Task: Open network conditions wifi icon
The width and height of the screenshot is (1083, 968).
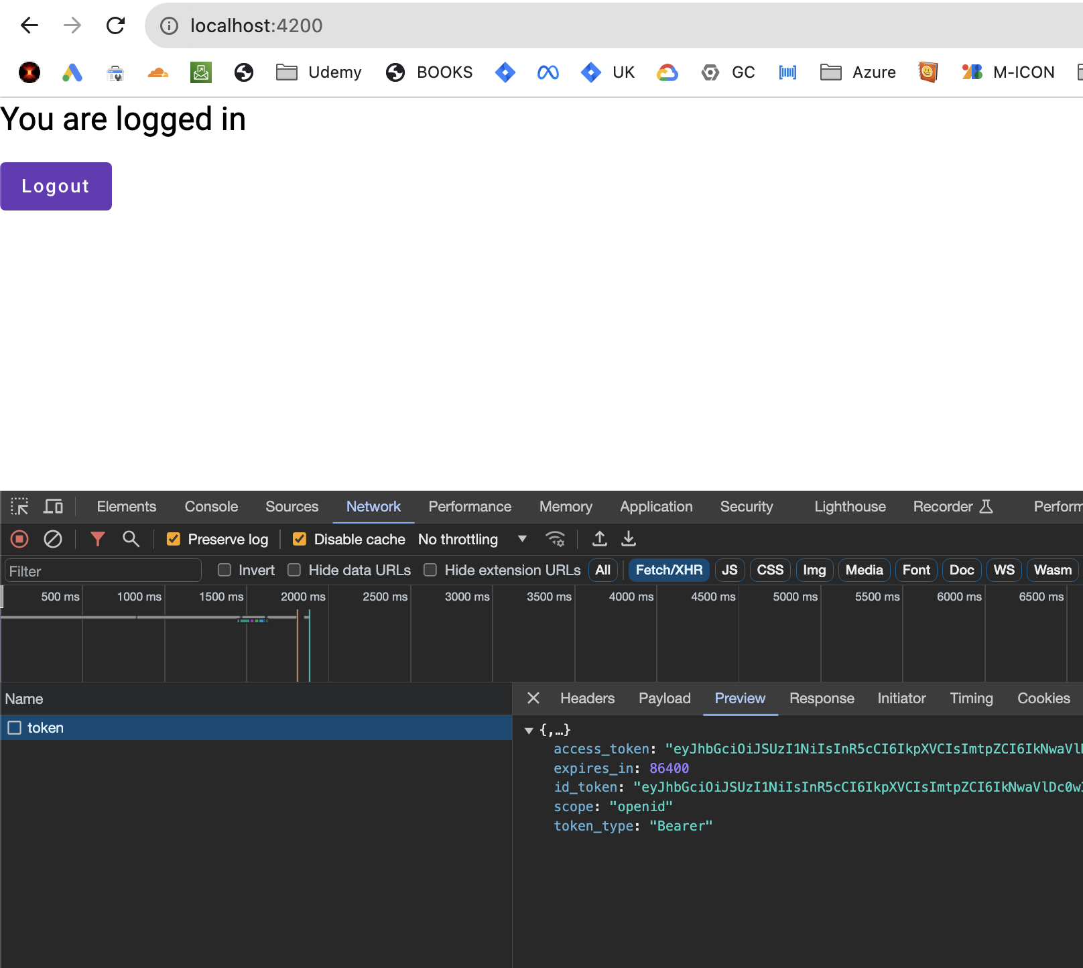Action: pyautogui.click(x=555, y=539)
